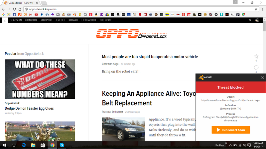Open the black Toyota sedan thumbnail
Viewport: 266px width, 149px height.
(123, 129)
